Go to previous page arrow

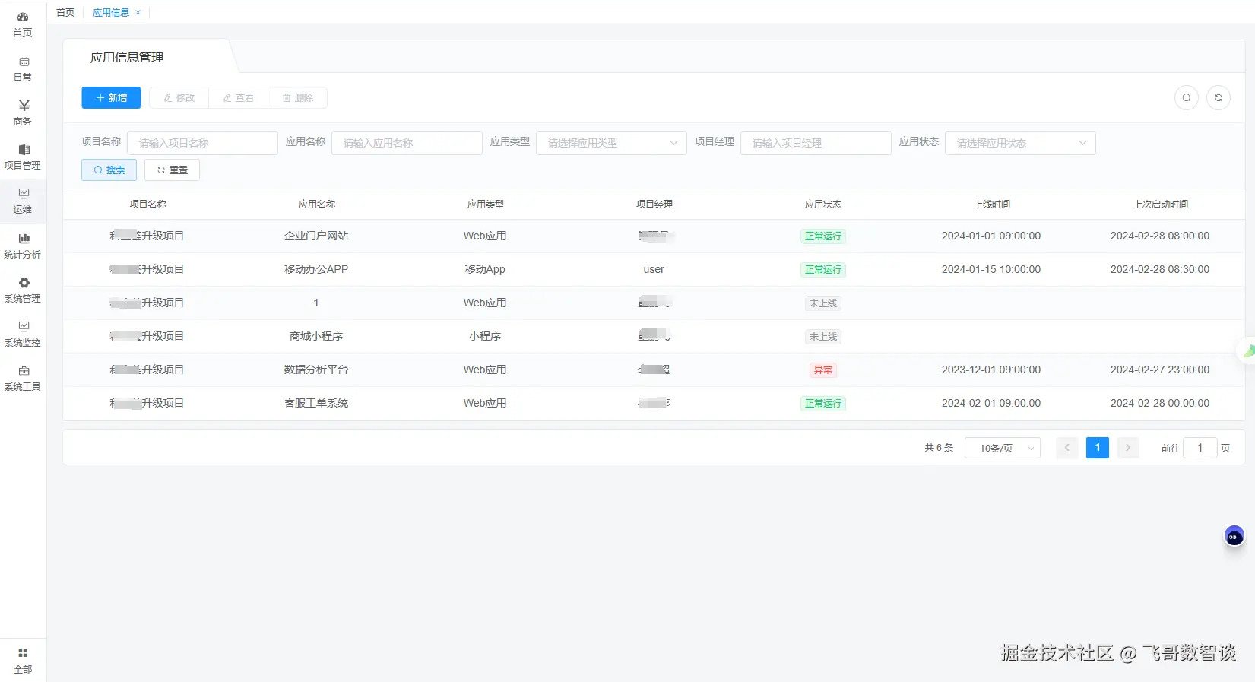click(x=1067, y=448)
